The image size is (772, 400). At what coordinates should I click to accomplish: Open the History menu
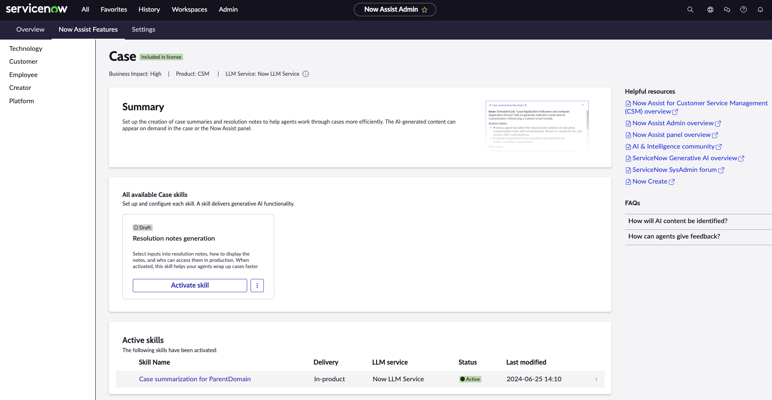click(149, 10)
